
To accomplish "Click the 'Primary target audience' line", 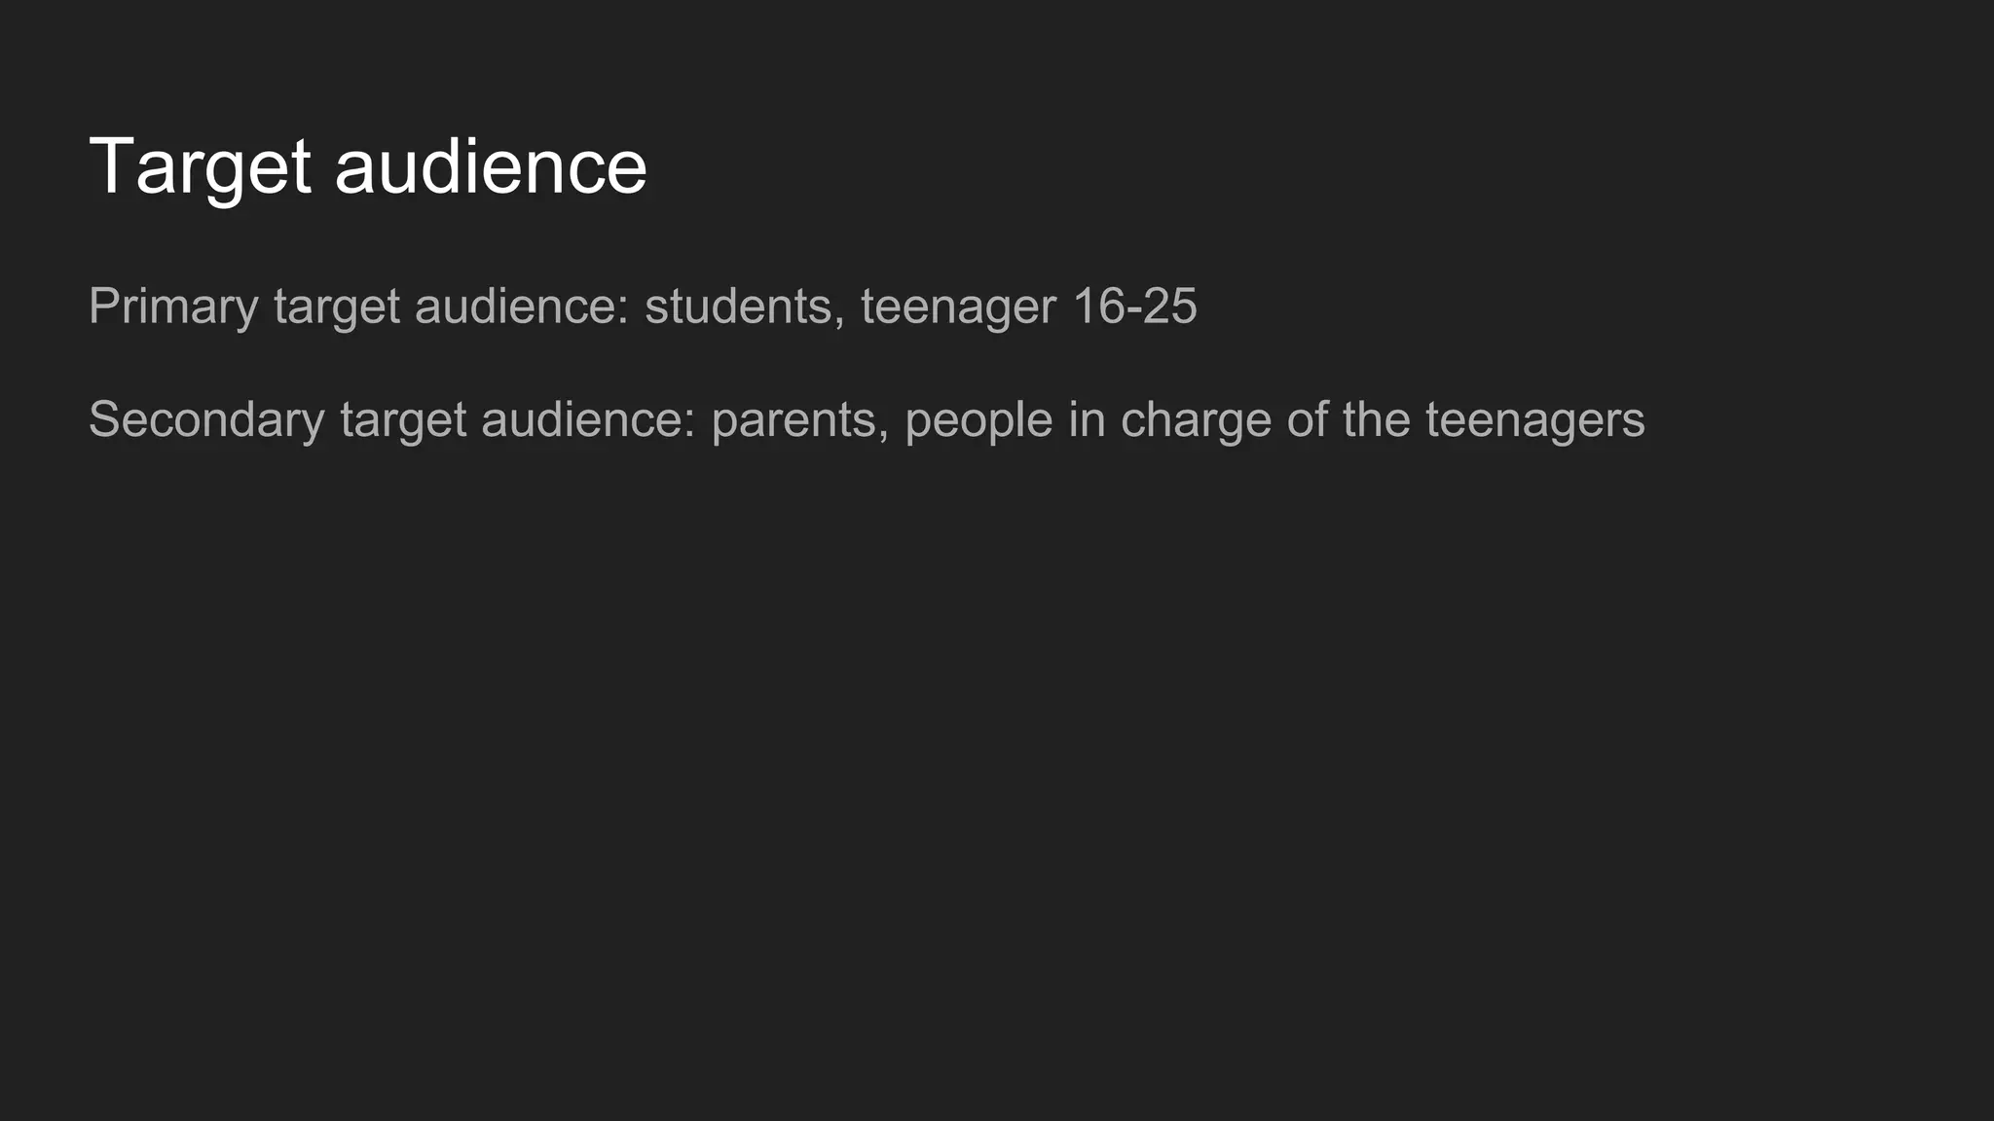I will [643, 307].
